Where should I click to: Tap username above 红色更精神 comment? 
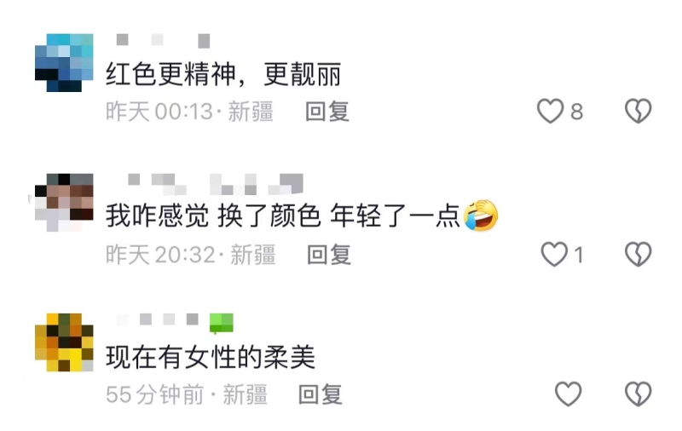163,41
